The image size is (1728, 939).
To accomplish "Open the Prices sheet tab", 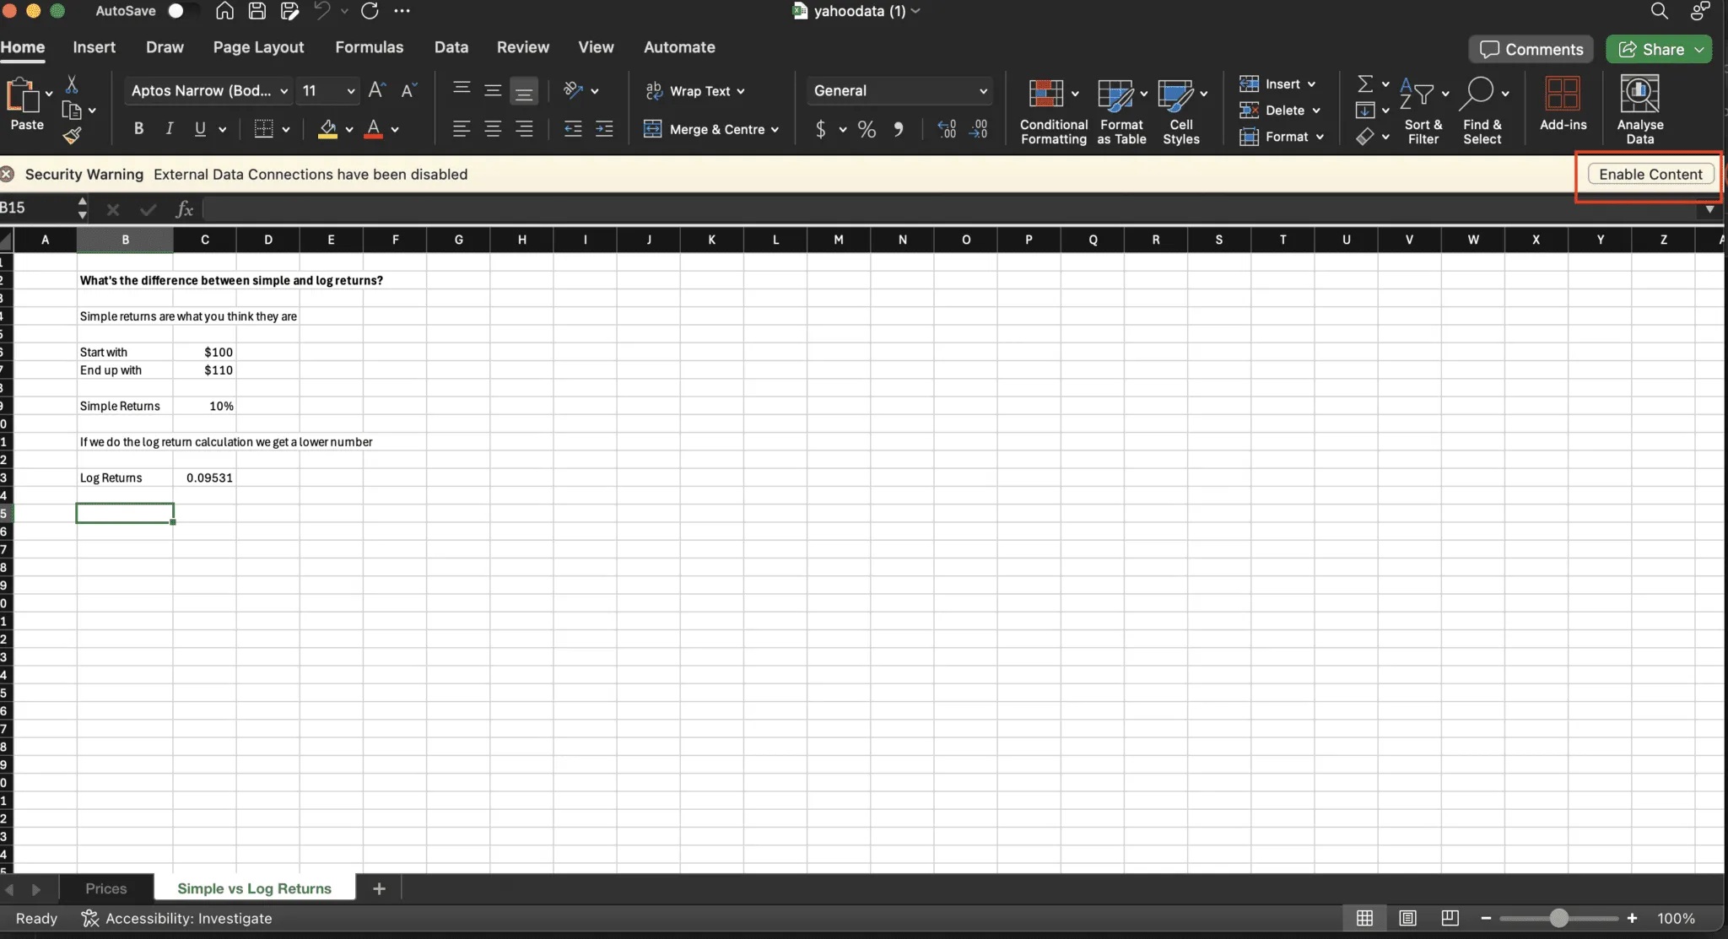I will point(105,888).
